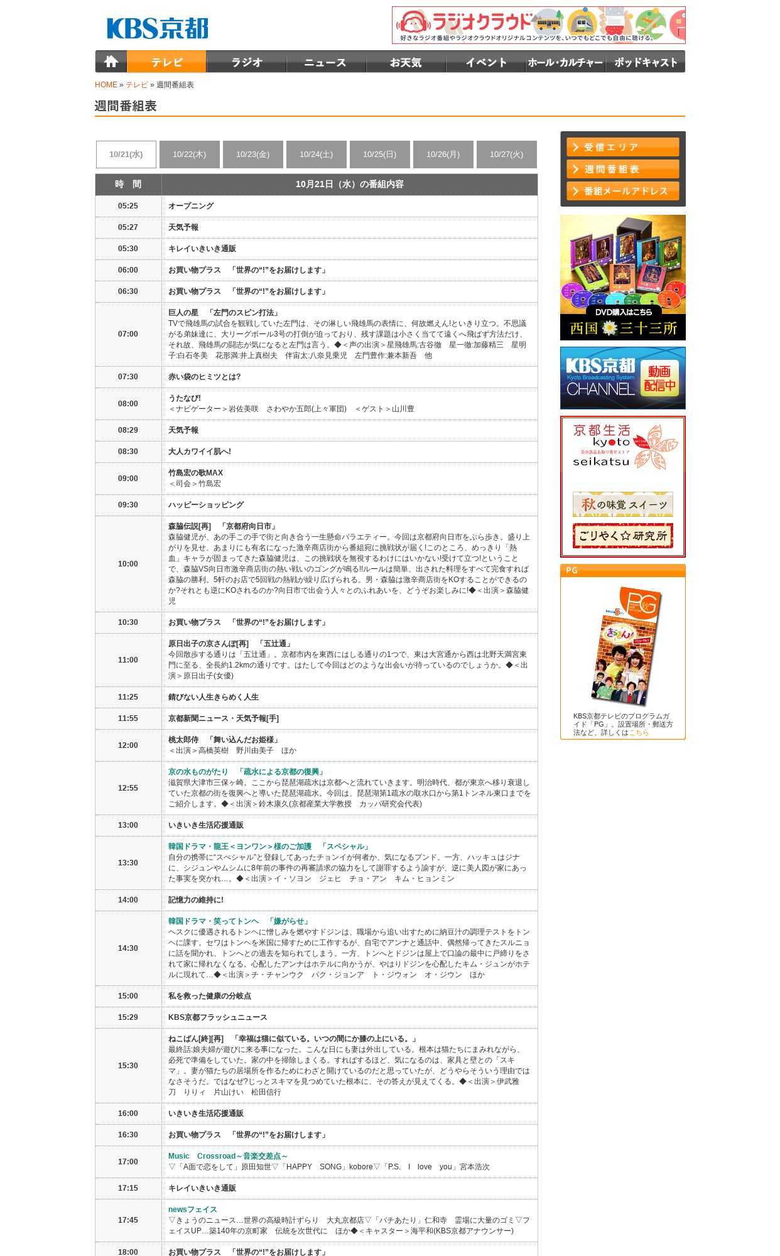Open the テレビ navigation tab
The width and height of the screenshot is (780, 1256).
166,62
